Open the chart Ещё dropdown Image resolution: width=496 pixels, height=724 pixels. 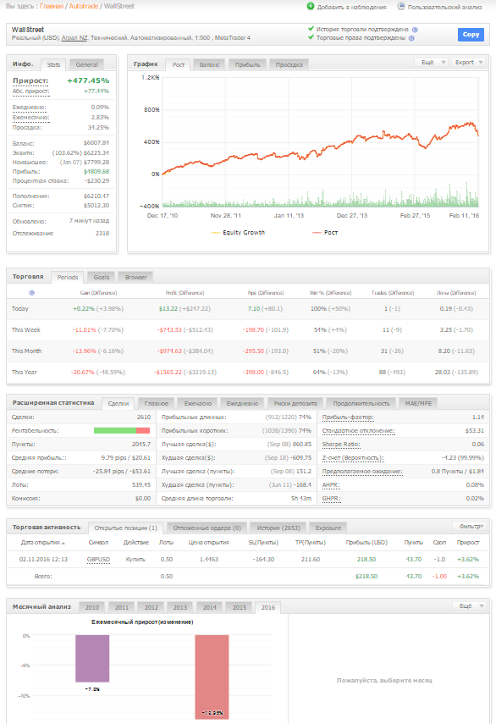tap(431, 63)
